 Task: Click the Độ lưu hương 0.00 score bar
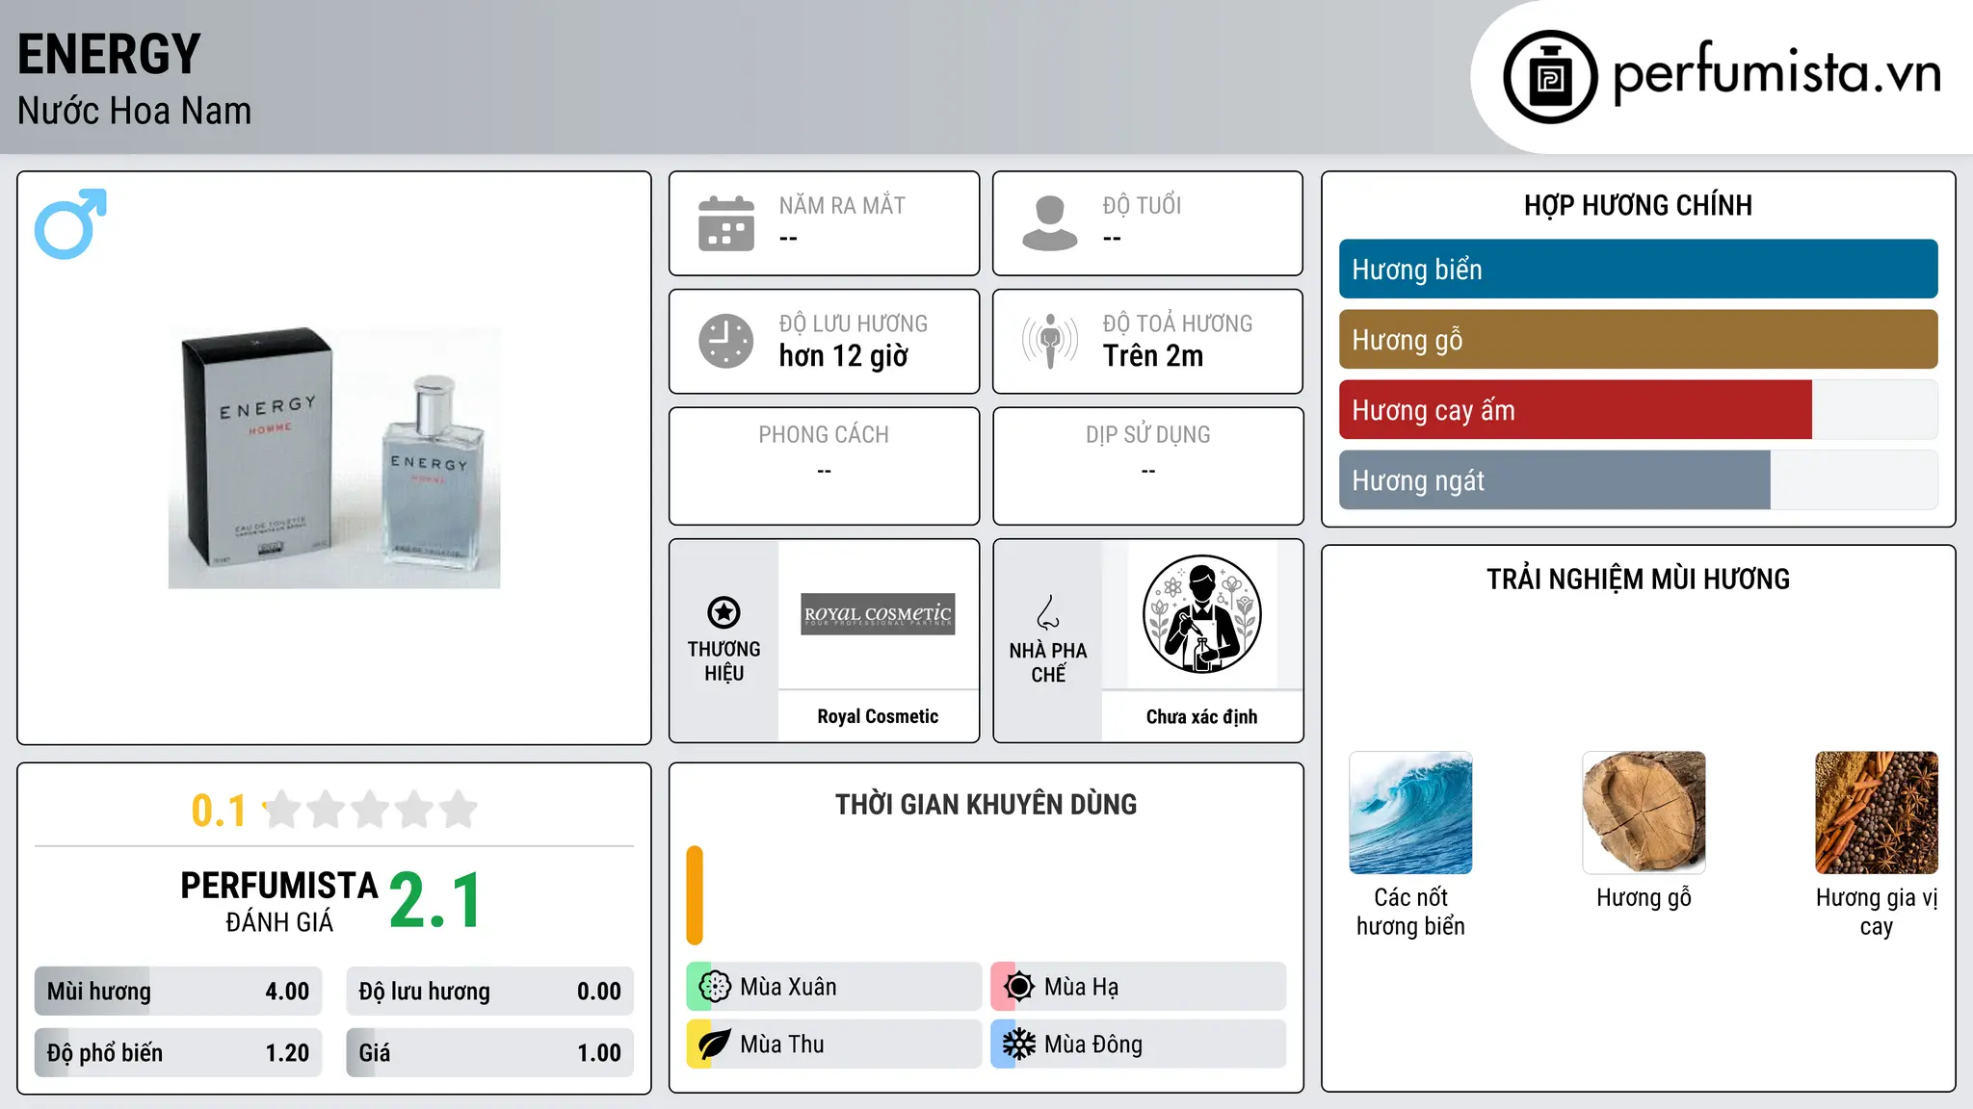click(490, 992)
